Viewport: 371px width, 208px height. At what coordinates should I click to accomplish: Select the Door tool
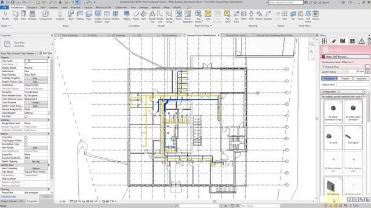pyautogui.click(x=24, y=16)
